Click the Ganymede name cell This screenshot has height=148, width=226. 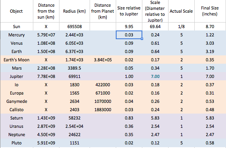[x=17, y=101]
